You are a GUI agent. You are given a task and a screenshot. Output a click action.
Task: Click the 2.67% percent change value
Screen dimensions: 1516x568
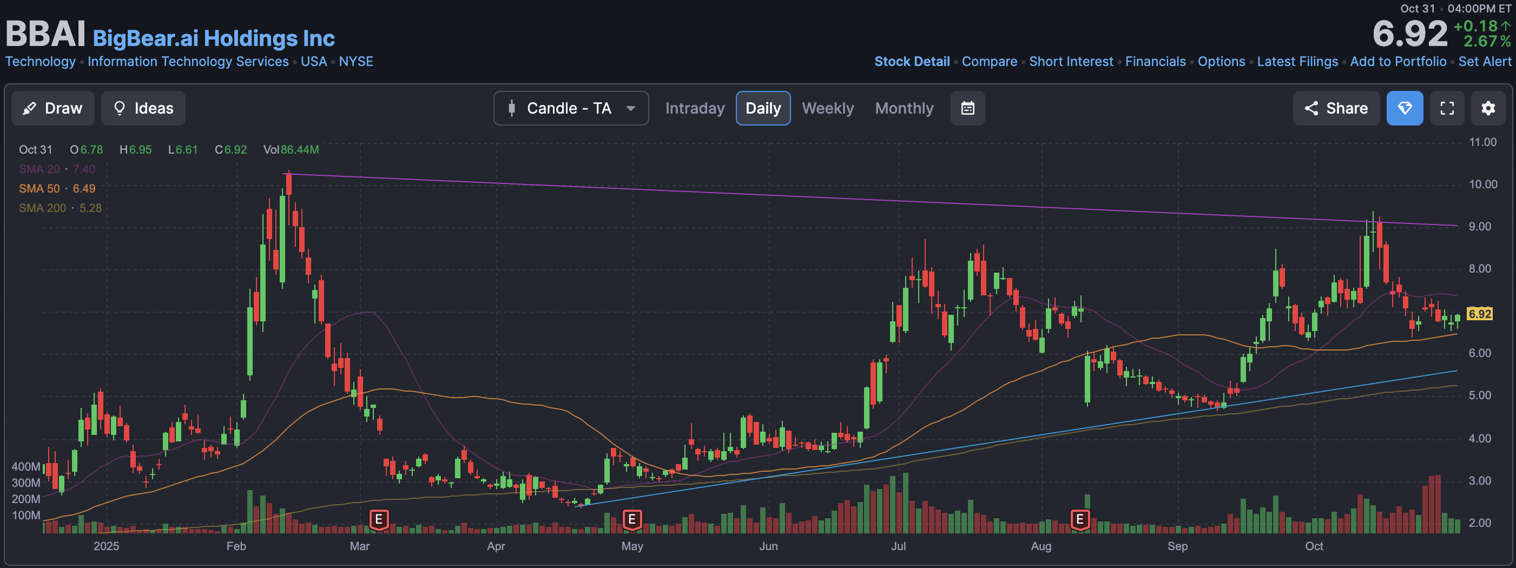[1487, 42]
